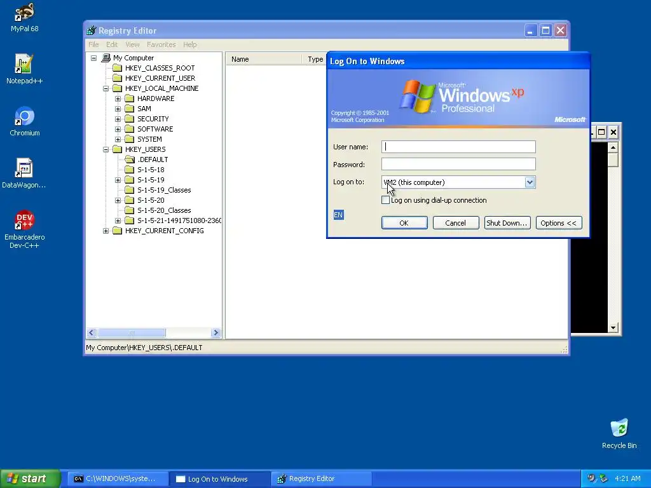Select the HKEY_USERS folder icon
651x488 pixels.
118,149
